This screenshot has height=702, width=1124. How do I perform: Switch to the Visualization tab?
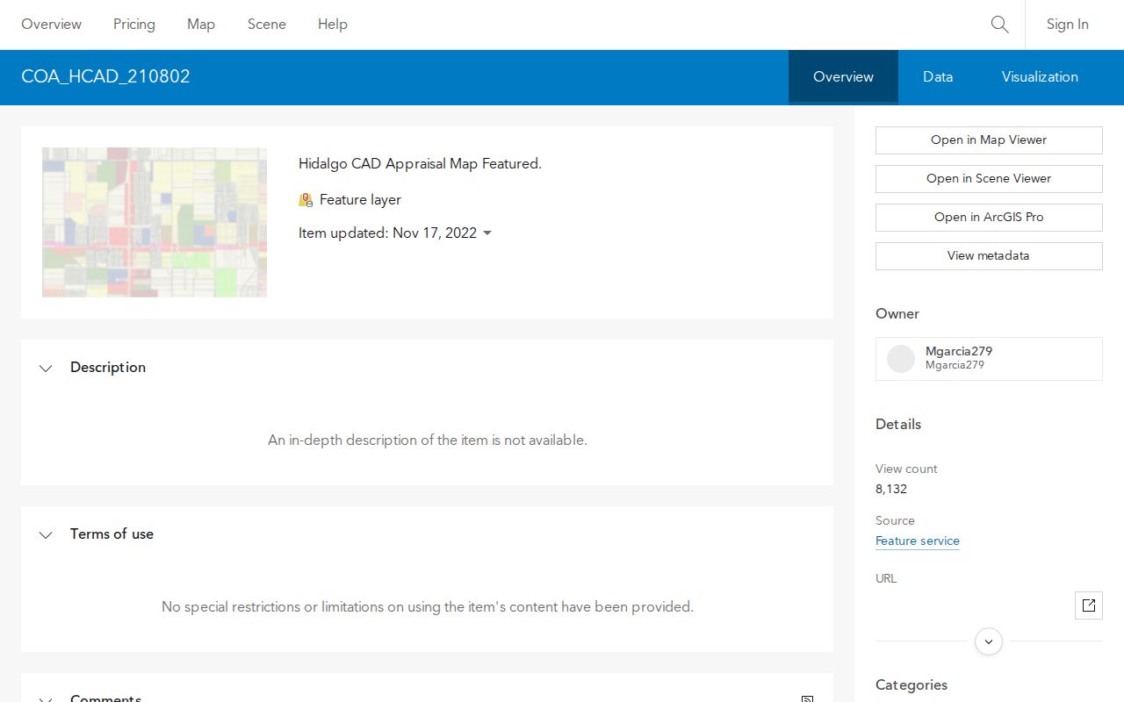point(1040,77)
